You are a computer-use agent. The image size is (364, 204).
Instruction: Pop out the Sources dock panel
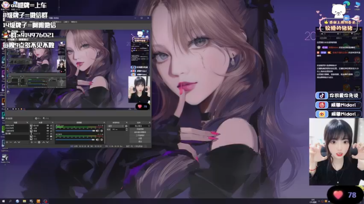point(53,122)
